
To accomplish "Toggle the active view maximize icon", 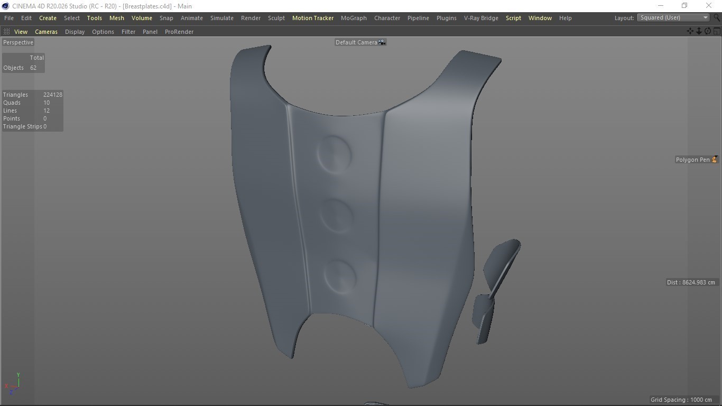I will click(x=717, y=31).
